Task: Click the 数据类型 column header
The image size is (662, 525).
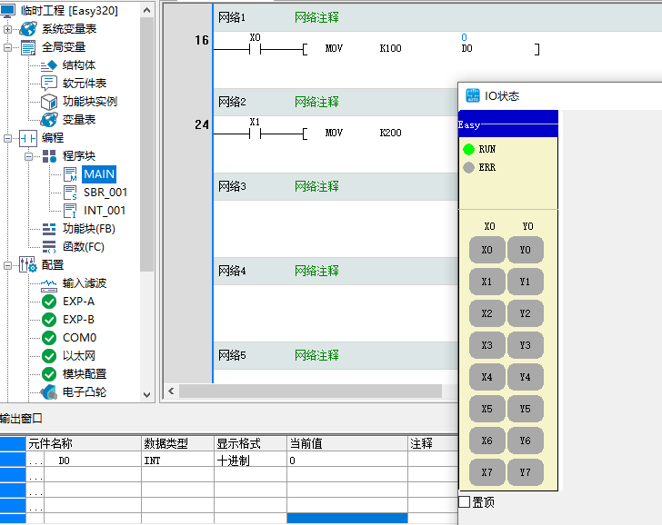Action: (x=177, y=443)
